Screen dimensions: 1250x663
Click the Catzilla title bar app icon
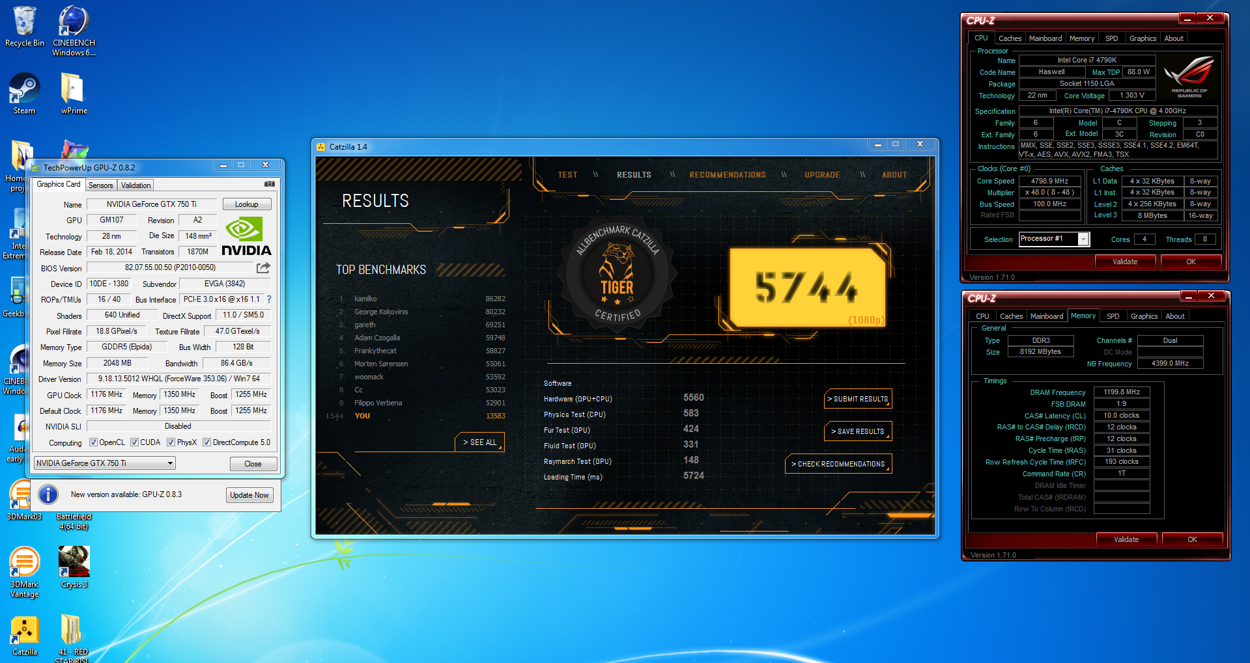(x=321, y=146)
